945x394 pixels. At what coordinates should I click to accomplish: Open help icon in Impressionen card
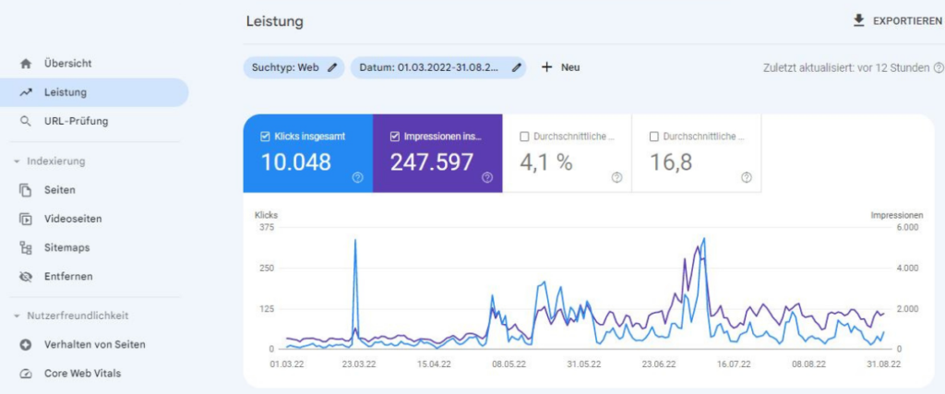(x=487, y=178)
